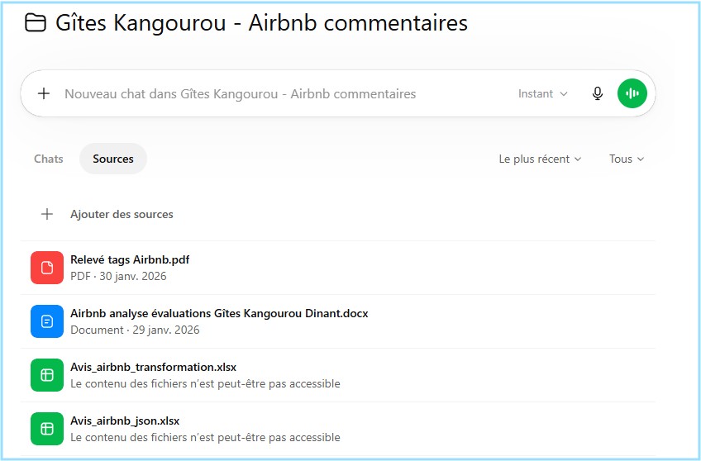701x461 pixels.
Task: Click the blue document icon for the Dinant docx
Action: click(x=47, y=321)
